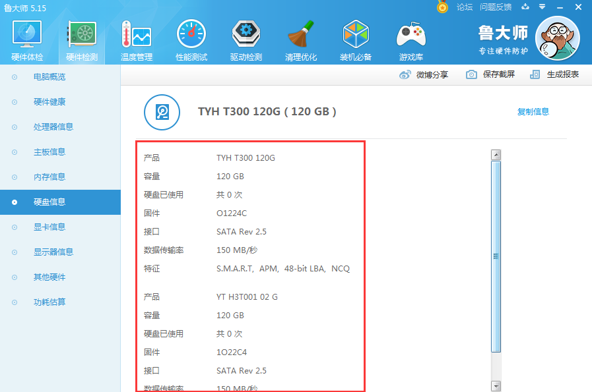Select 电脑概览 in the sidebar

[x=60, y=77]
